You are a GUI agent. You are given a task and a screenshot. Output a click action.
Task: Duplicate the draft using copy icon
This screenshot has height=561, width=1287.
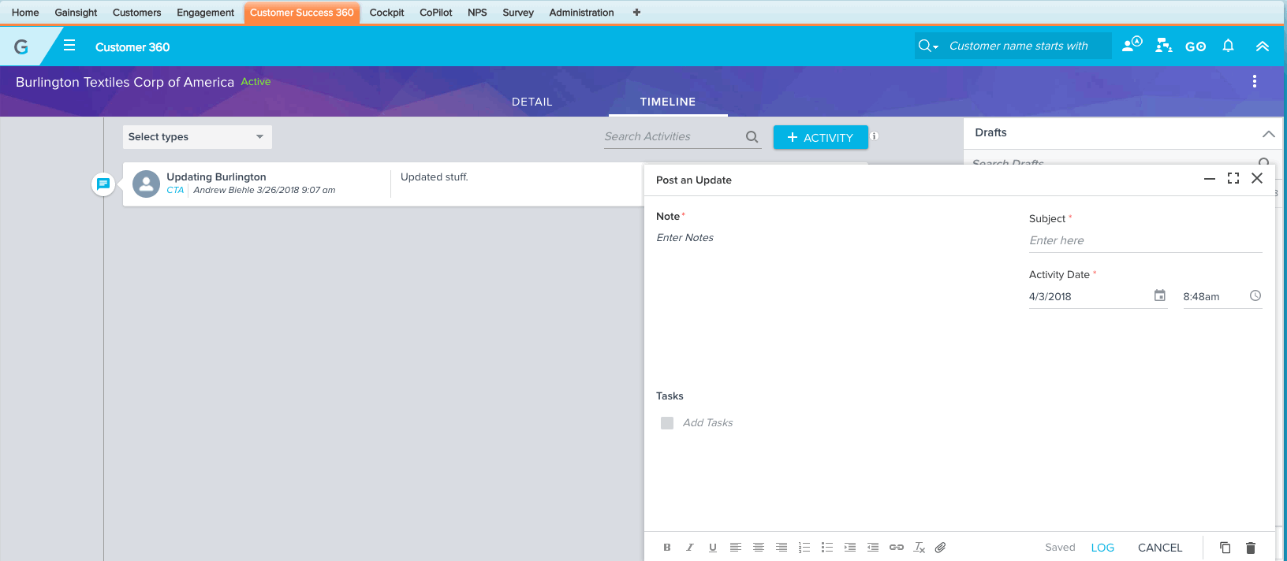(x=1225, y=548)
